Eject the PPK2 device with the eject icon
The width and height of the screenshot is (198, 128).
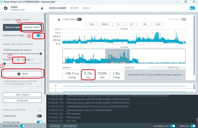42,8
